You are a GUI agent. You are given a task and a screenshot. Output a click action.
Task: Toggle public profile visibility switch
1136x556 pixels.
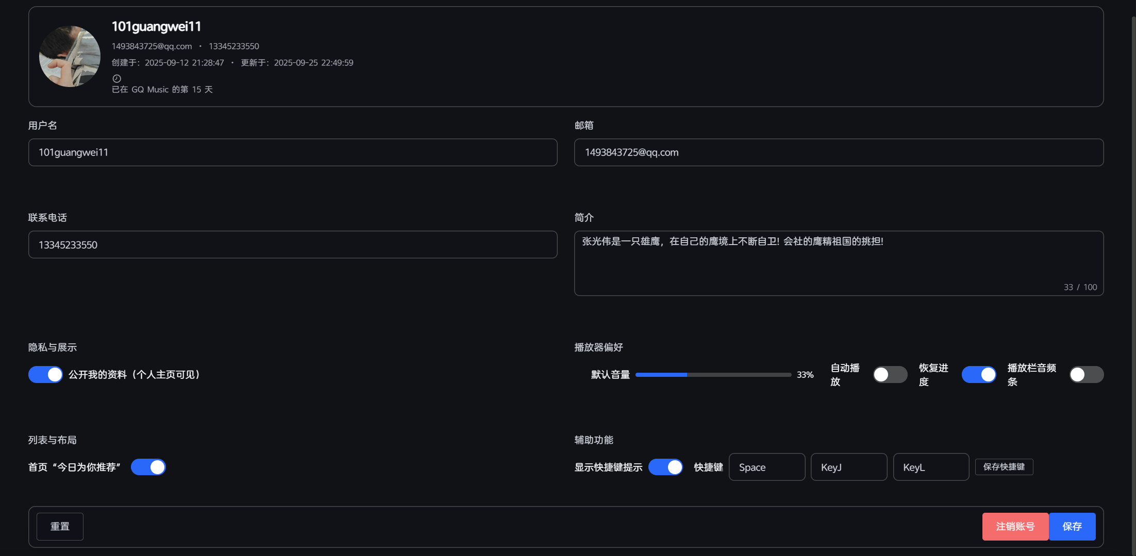coord(45,374)
